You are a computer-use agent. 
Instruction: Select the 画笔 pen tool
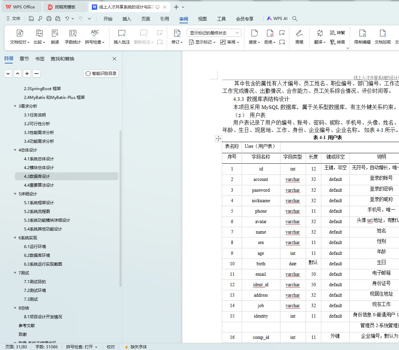(x=299, y=37)
